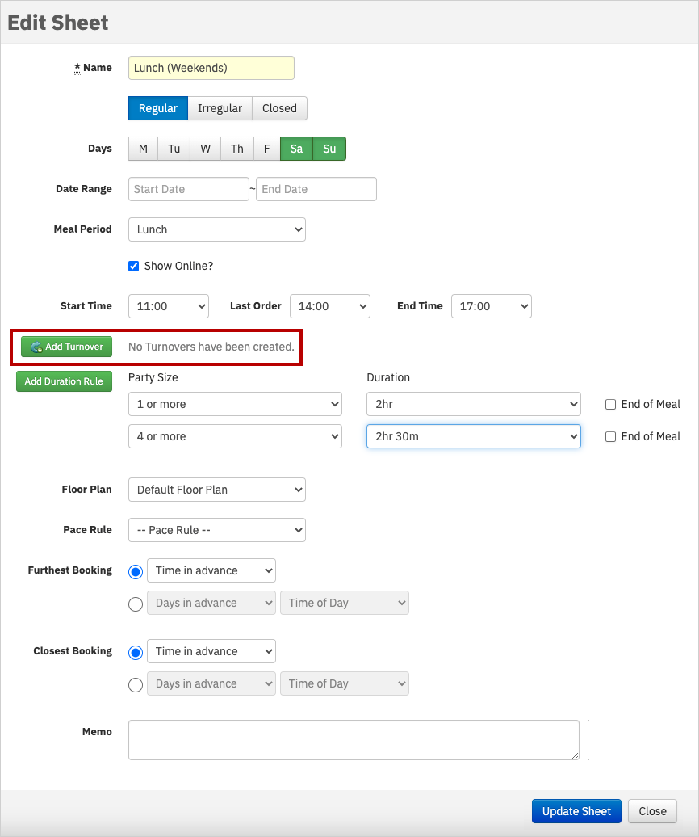Image resolution: width=699 pixels, height=837 pixels.
Task: Click the turnover icon on Add Turnover
Action: (36, 347)
